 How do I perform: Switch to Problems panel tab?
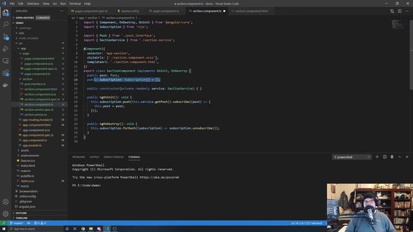79,157
